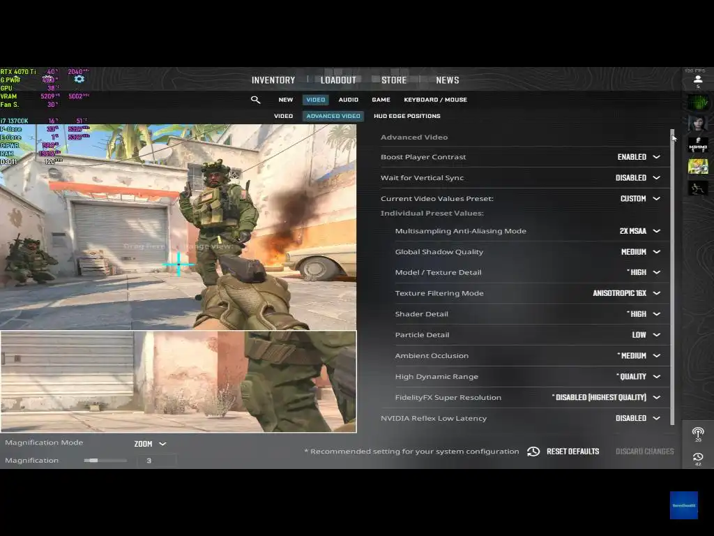This screenshot has height=536, width=714.
Task: Open the Store main menu tab
Action: 394,80
